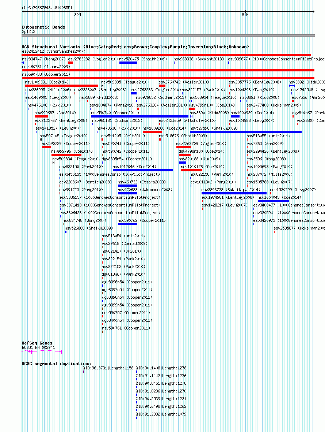Click the nsv1009391 (Coe2014) red loss bar
The height and width of the screenshot is (432, 325).
61,86
